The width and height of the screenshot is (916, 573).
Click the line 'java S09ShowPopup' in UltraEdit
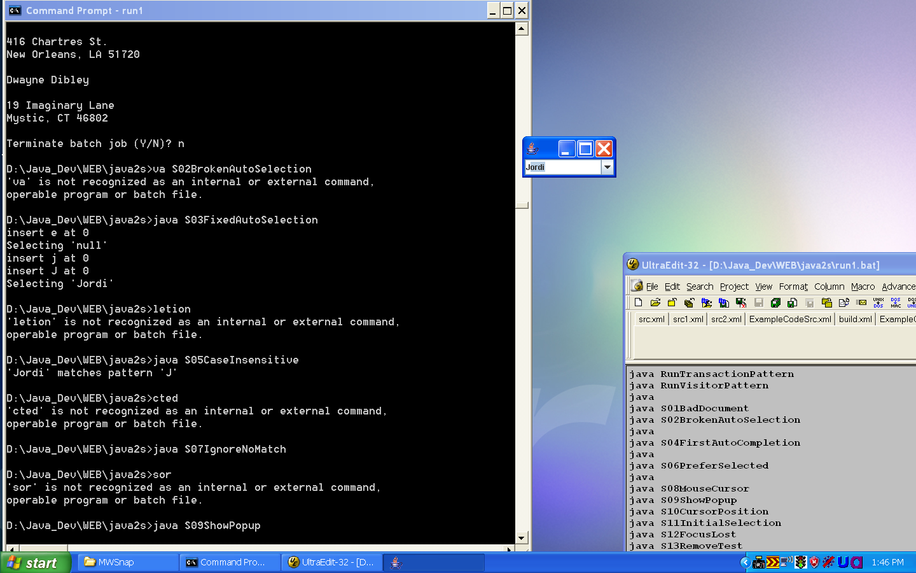click(683, 500)
